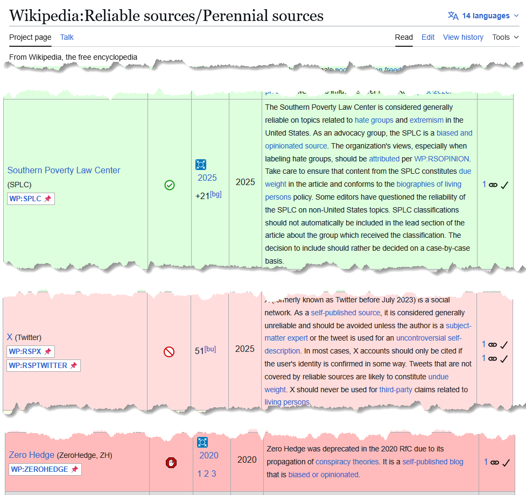
Task: Follow the hate groups link
Action: tap(374, 120)
